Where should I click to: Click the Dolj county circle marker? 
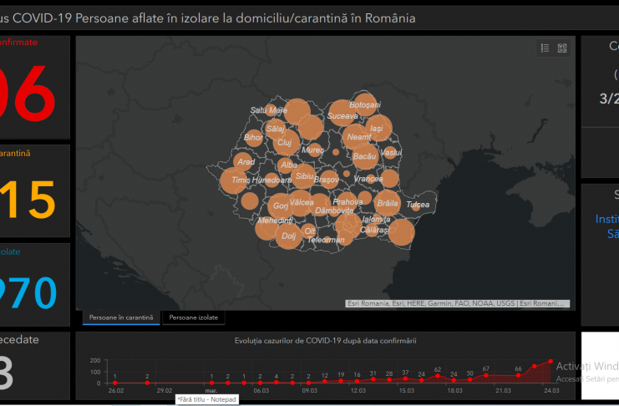point(288,236)
